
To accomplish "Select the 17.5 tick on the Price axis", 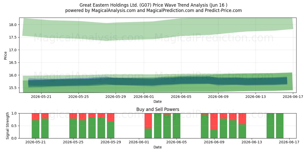I will point(13,37).
